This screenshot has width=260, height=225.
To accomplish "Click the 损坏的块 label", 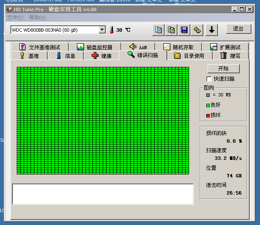I will coord(216,133).
